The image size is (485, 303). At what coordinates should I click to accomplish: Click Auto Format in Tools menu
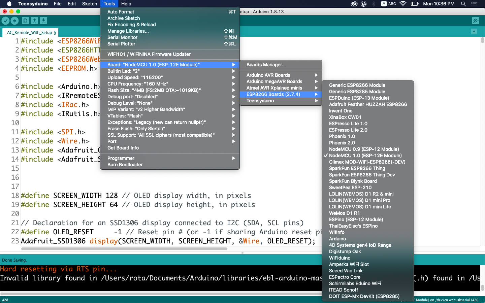pyautogui.click(x=170, y=12)
